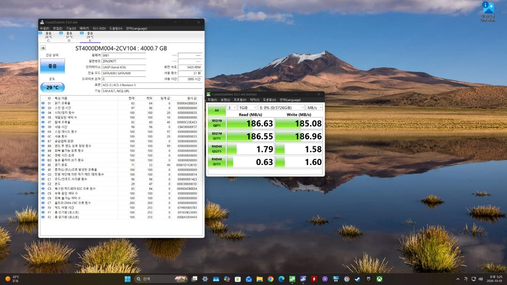The height and width of the screenshot is (285, 507).
Task: Run the RND4K Q1T1 benchmark
Action: (216, 162)
